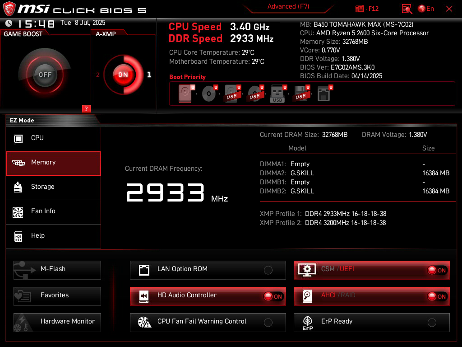Click XMP Profile 2 DDR4 3200MHz text
Viewport: 462px width, 347px height.
tap(323, 223)
